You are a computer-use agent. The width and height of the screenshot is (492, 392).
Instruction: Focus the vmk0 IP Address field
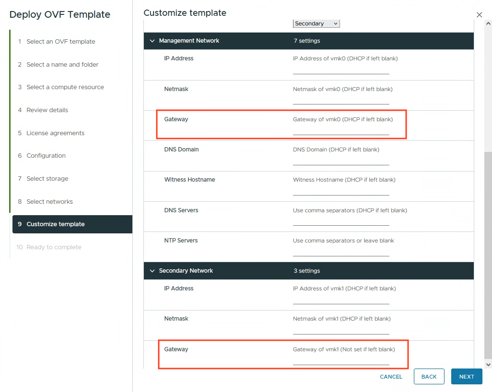tap(341, 69)
